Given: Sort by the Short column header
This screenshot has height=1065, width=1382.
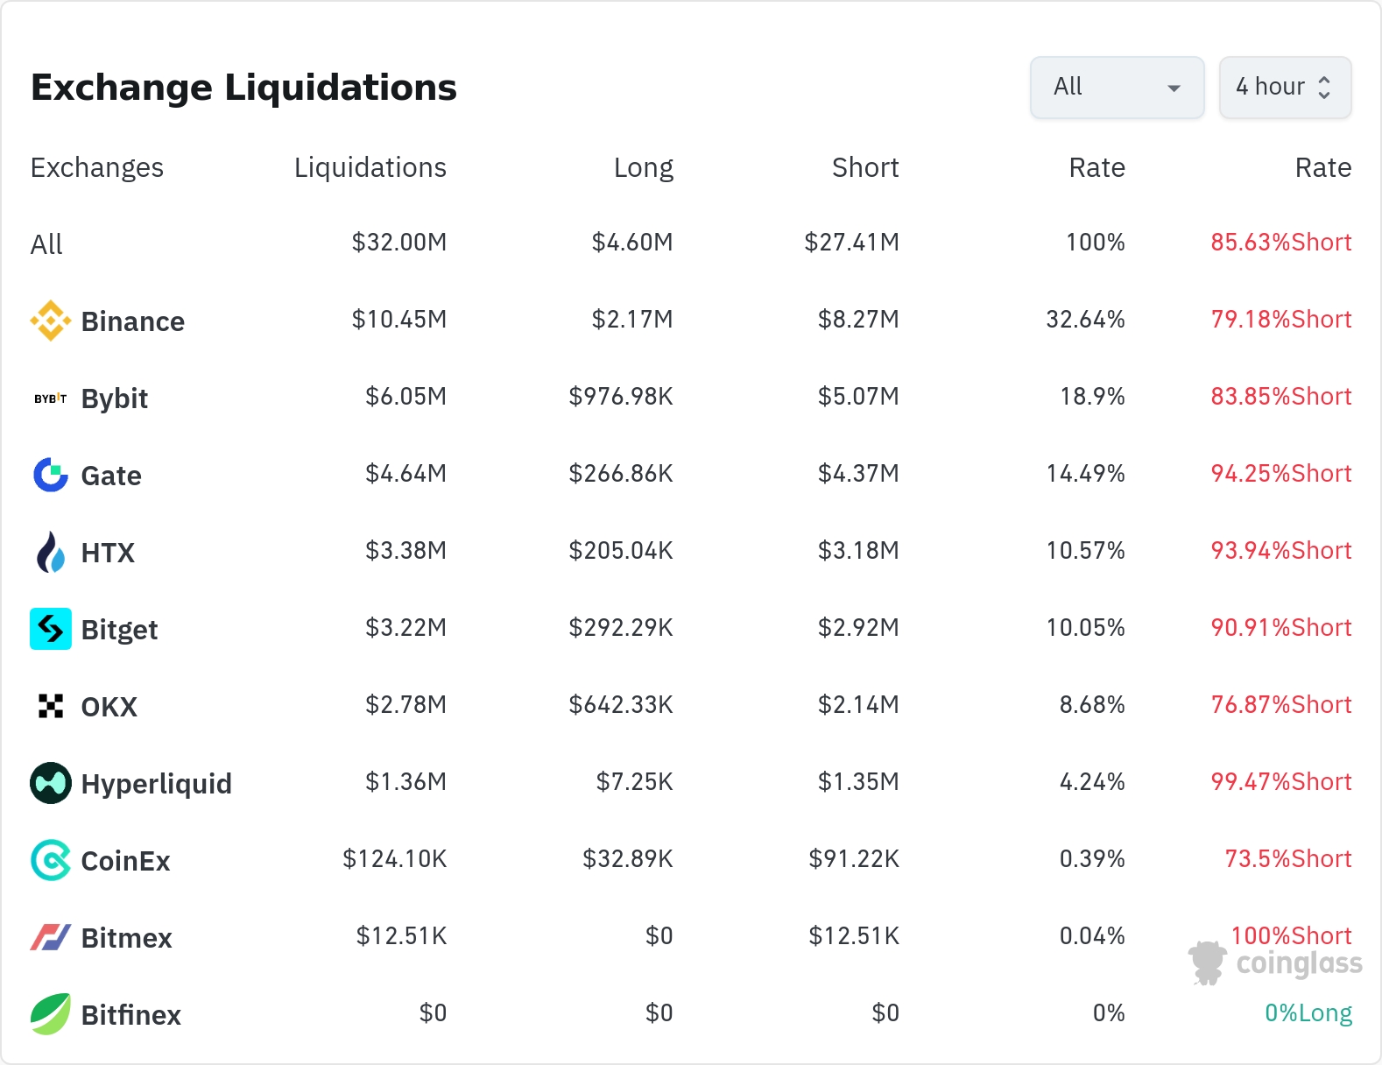Looking at the screenshot, I should click(864, 167).
